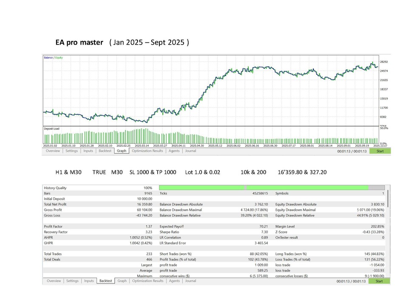Open Backtest tab in the upper tester panel
Screen dimensions: 408x306
pyautogui.click(x=105, y=151)
